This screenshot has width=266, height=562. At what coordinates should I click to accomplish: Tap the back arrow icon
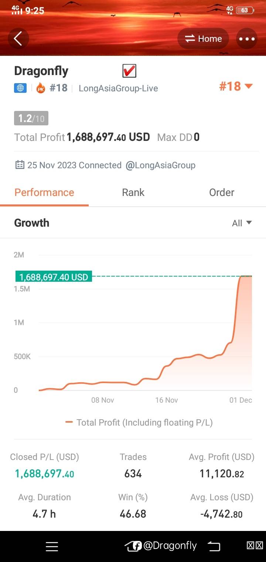(x=18, y=38)
